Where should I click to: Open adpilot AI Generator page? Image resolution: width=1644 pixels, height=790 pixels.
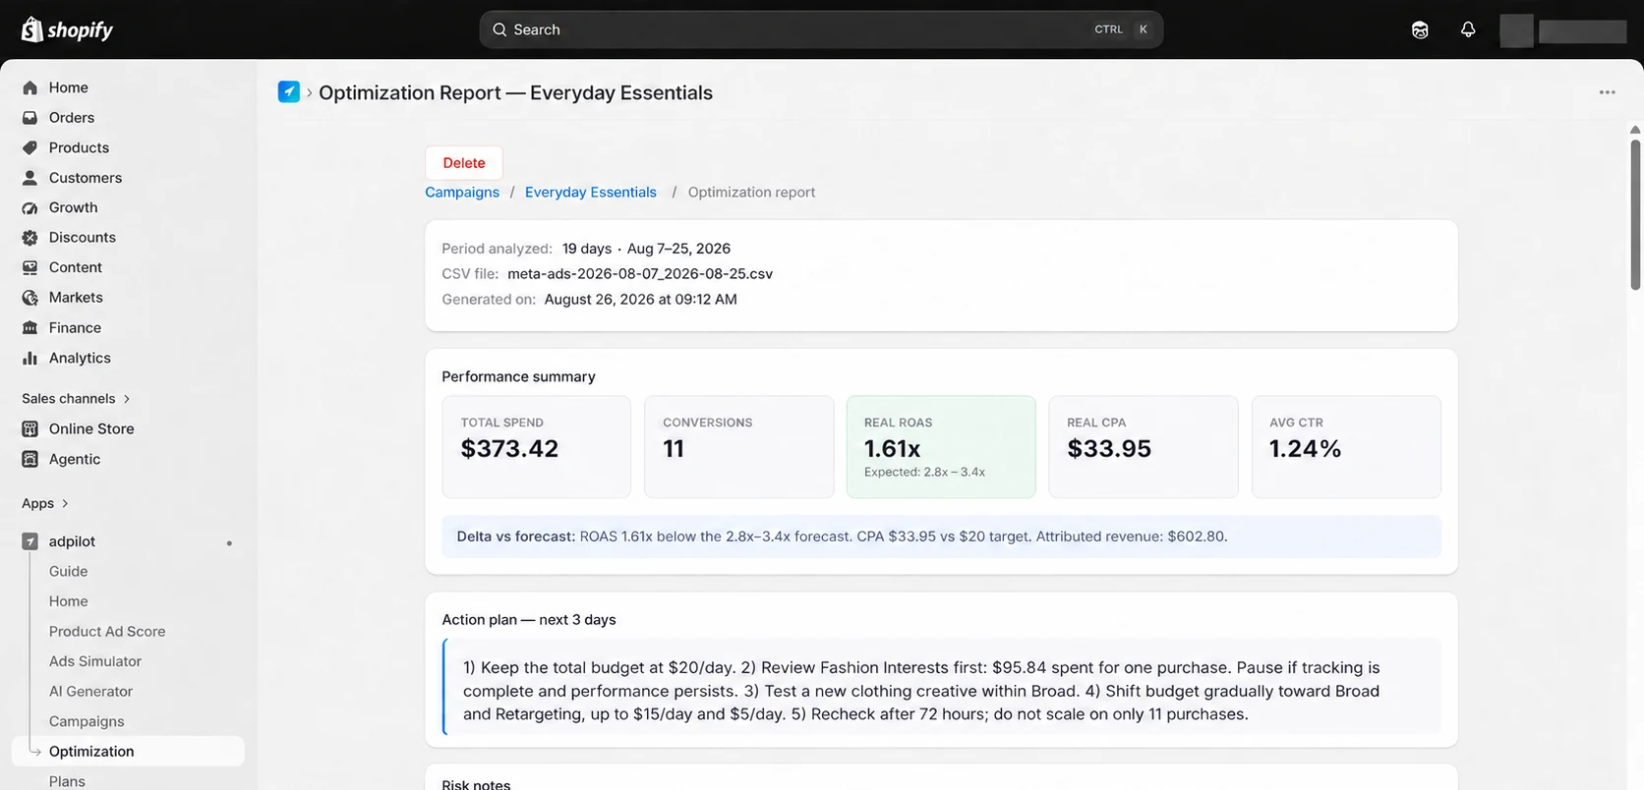(90, 691)
